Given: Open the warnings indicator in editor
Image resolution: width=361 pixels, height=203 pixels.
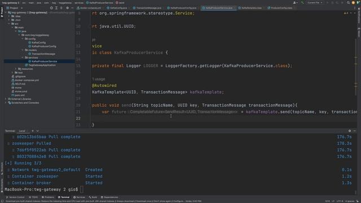Looking at the screenshot, I should pos(346,13).
